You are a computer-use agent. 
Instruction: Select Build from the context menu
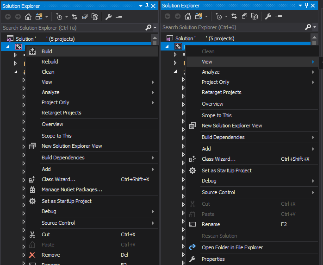coord(47,51)
